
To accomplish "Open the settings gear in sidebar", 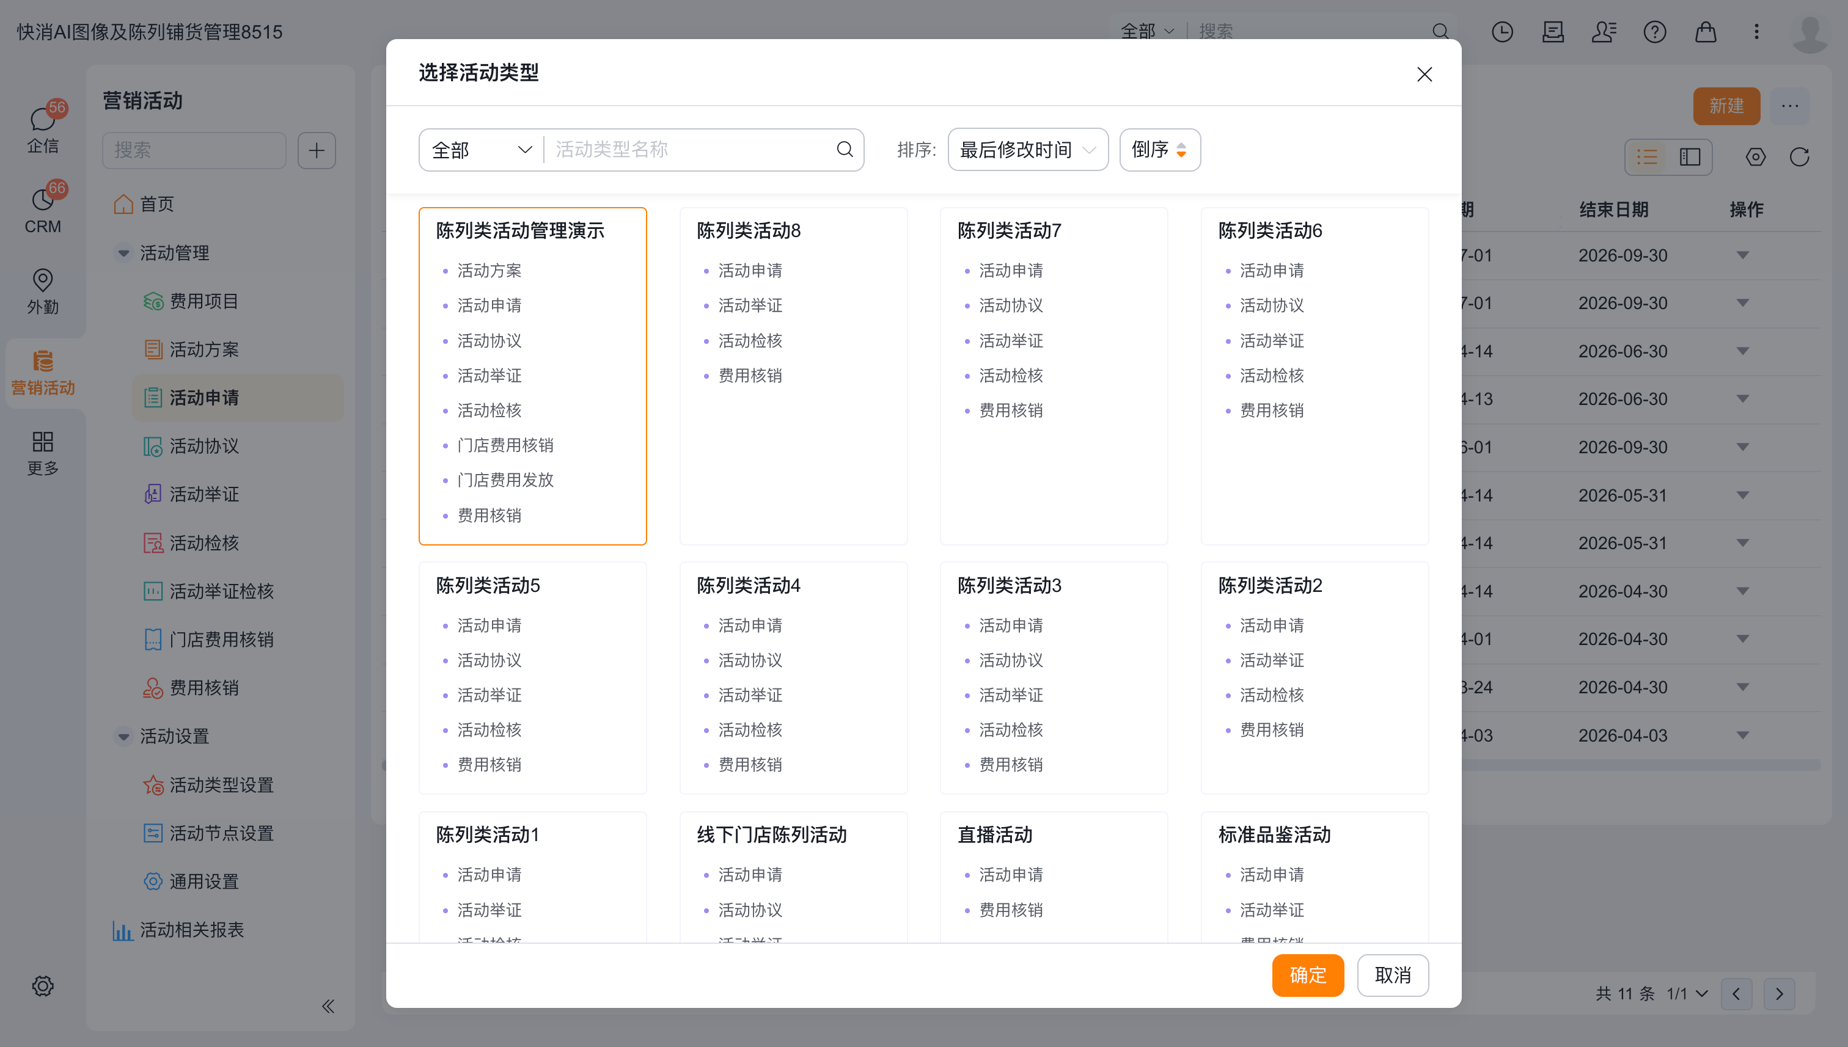I will tap(43, 986).
